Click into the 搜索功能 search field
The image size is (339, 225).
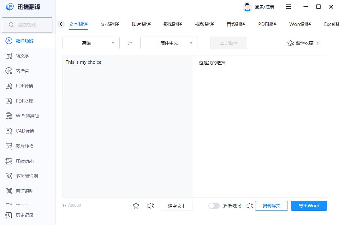click(27, 25)
